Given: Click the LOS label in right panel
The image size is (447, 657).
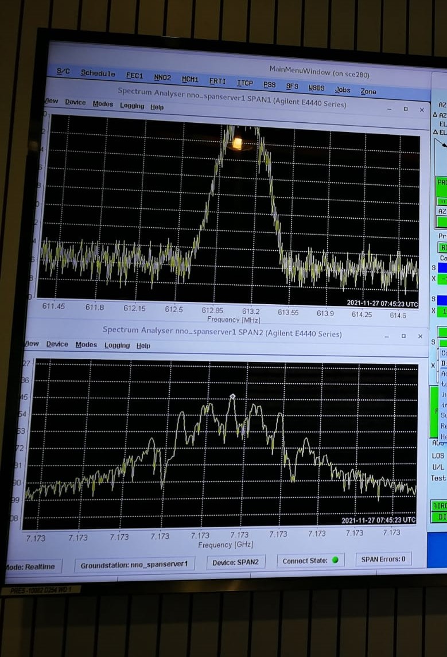Looking at the screenshot, I should pos(438,456).
